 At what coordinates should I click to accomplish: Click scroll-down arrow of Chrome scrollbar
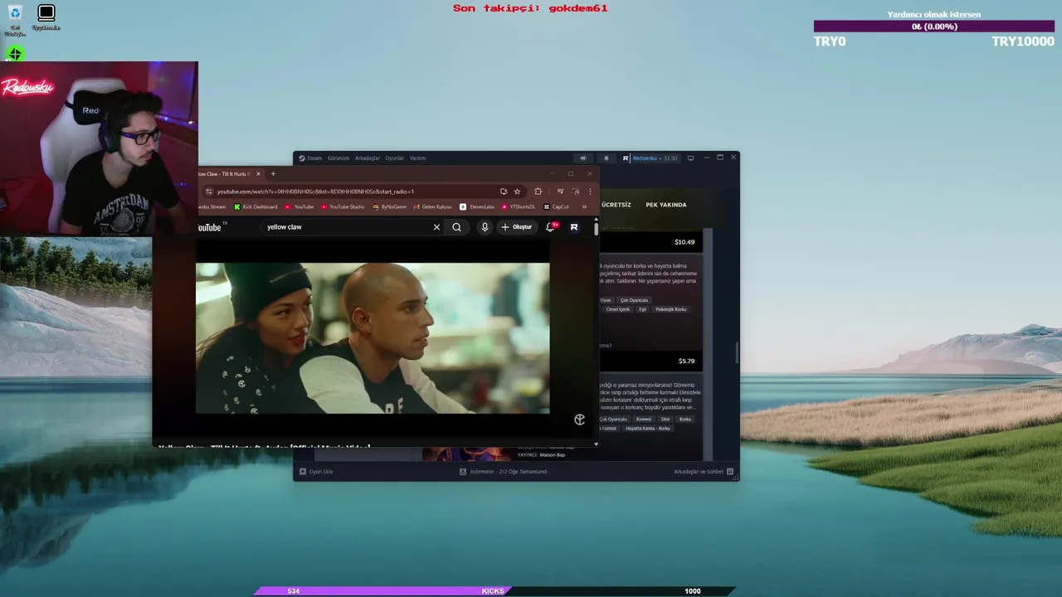coord(596,444)
